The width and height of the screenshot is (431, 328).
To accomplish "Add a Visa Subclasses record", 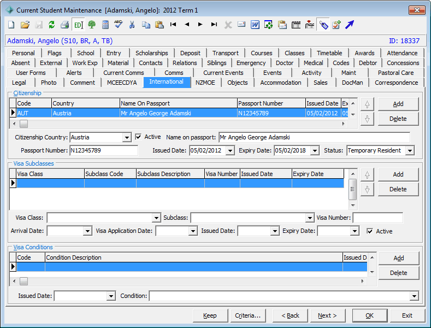I will 398,174.
